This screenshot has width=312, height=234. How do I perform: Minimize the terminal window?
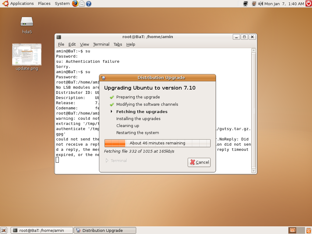pyautogui.click(x=236, y=37)
